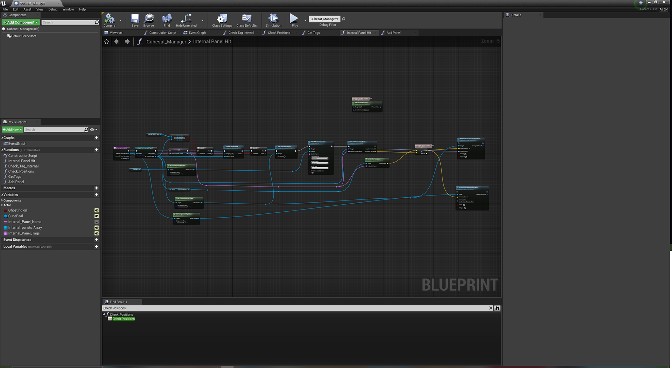672x368 pixels.
Task: Open Class Settings
Action: coord(222,20)
